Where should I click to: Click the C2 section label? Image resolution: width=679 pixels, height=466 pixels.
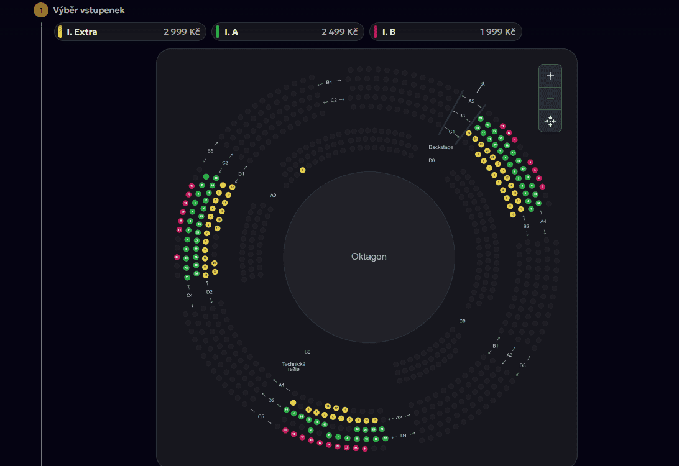(333, 101)
